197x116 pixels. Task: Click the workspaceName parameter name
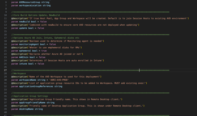coord(27,80)
